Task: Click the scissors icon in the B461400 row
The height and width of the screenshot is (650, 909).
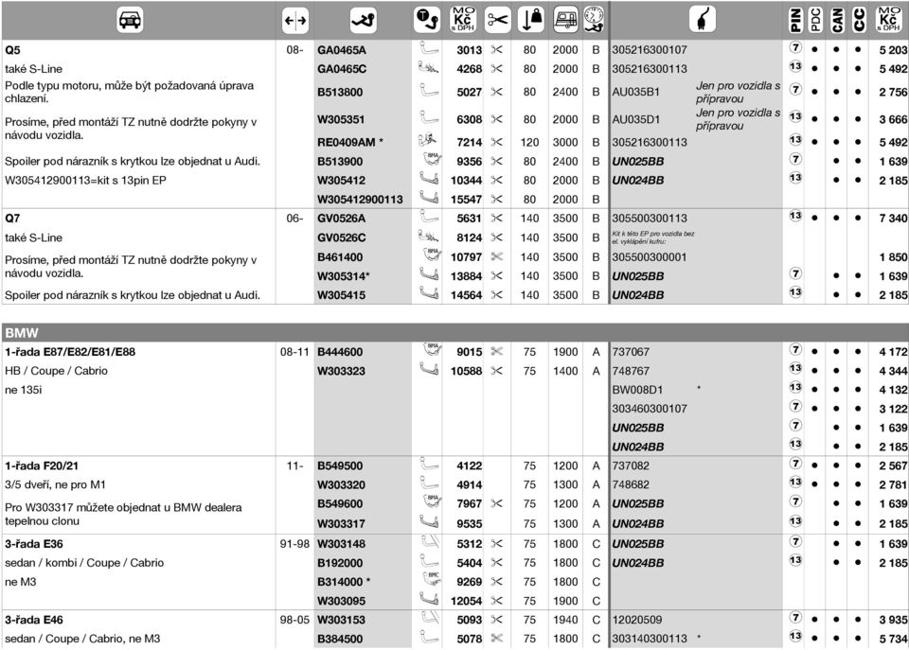Action: (497, 256)
